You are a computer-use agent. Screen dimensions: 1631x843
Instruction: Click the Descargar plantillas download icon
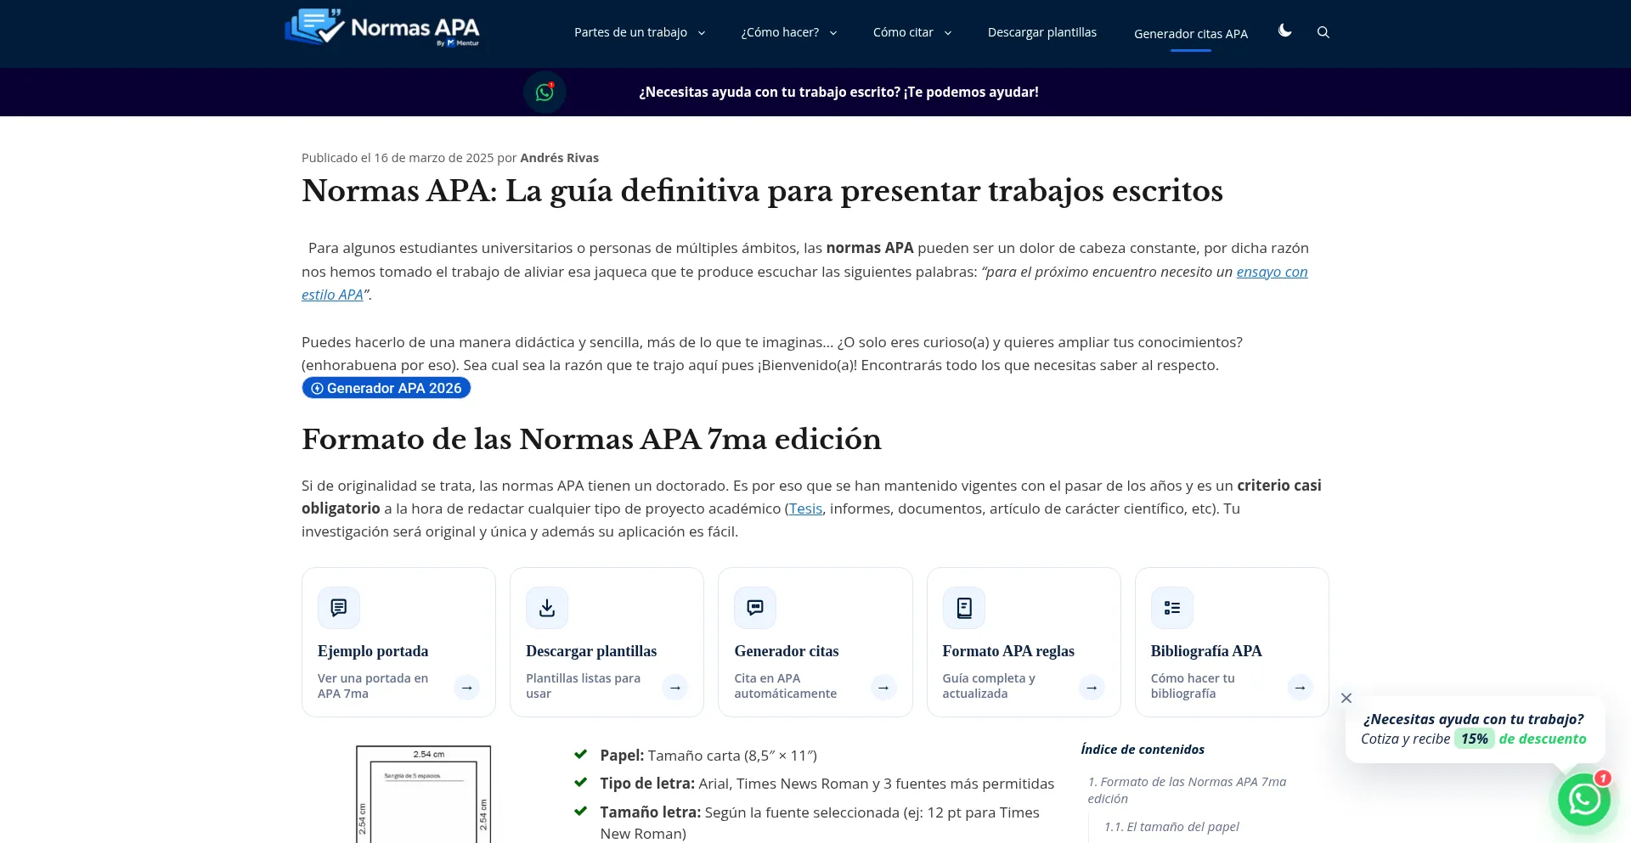pos(547,608)
